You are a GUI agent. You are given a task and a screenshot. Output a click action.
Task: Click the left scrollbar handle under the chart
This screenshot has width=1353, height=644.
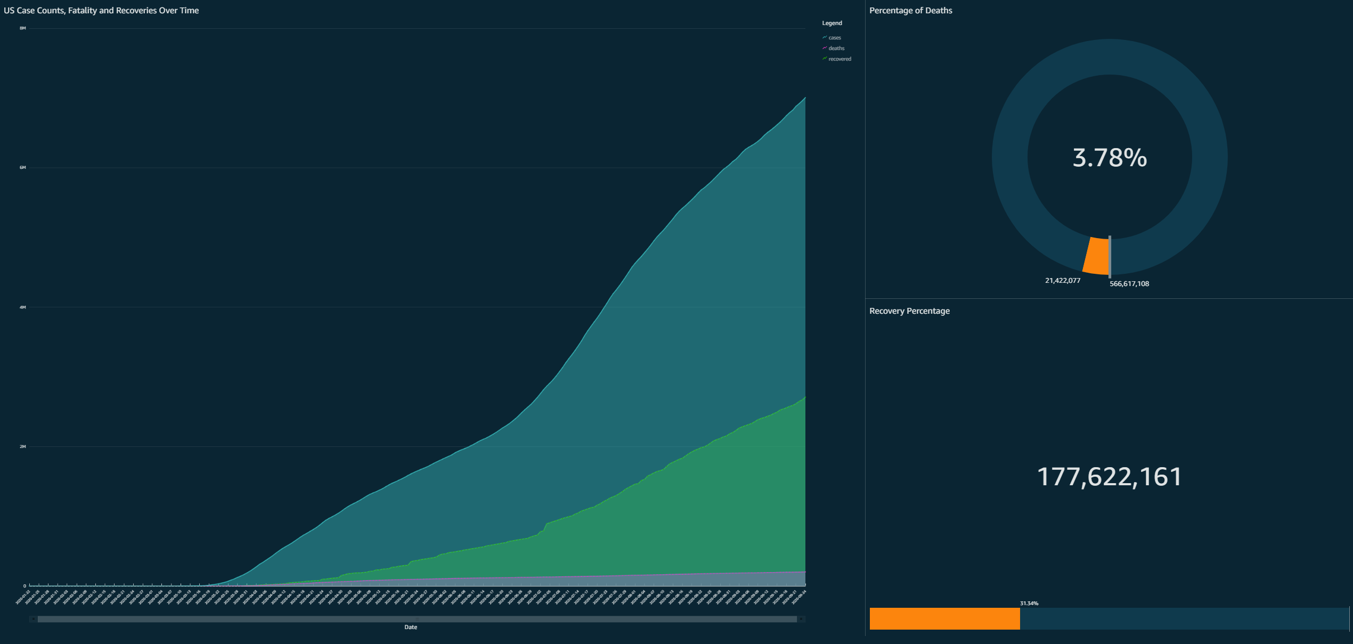pos(33,619)
